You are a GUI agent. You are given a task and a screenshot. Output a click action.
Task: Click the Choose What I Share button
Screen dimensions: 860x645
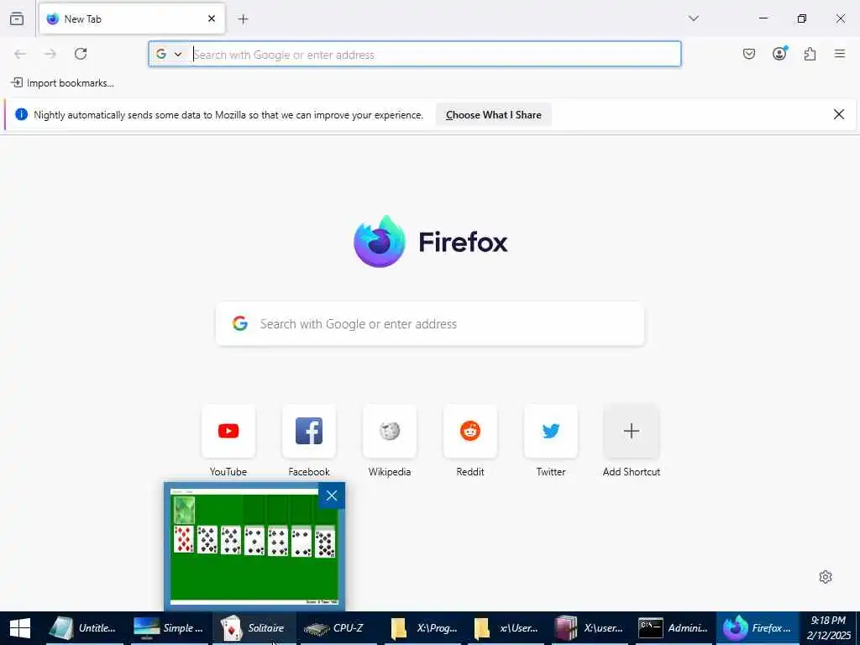pyautogui.click(x=494, y=114)
